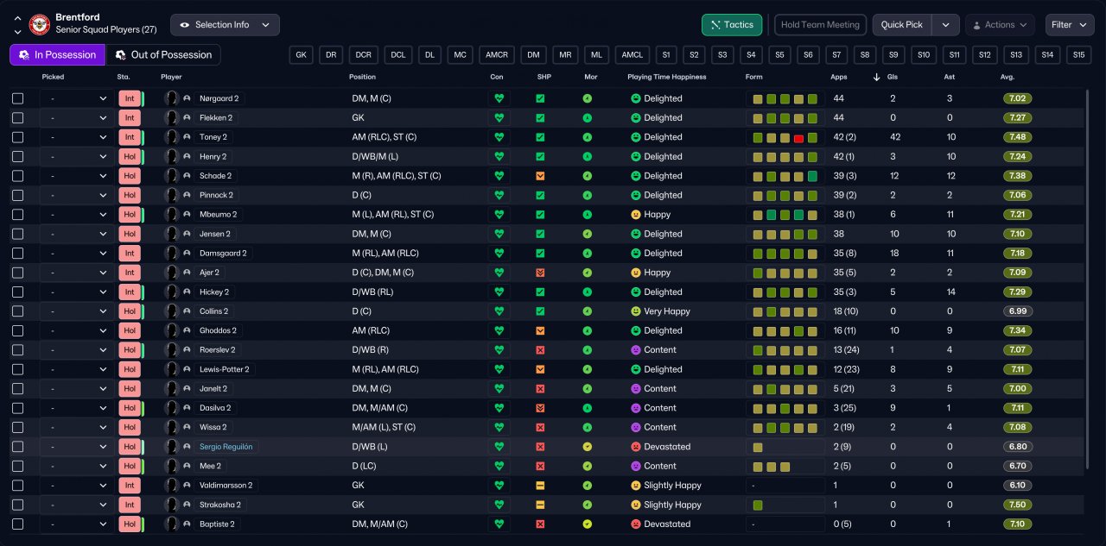This screenshot has height=546, width=1106.
Task: Open the Picked dropdown for Jensen
Action: [77, 234]
